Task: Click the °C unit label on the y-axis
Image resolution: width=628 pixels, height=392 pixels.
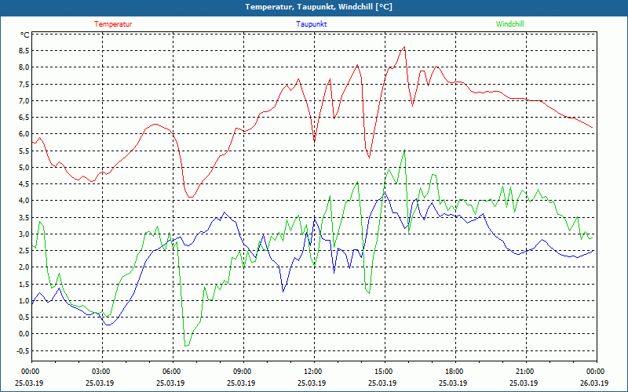Action: 25,34
